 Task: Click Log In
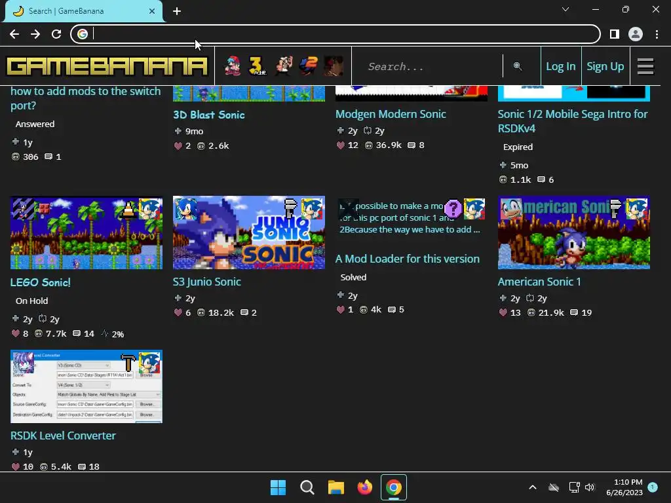pos(561,66)
